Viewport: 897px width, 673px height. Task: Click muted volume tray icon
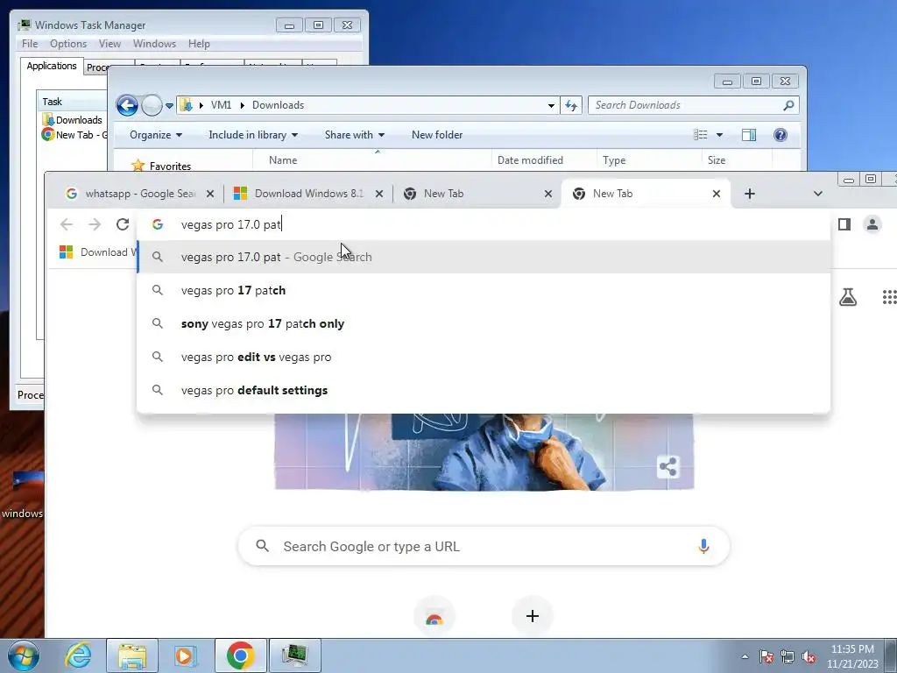pyautogui.click(x=809, y=656)
